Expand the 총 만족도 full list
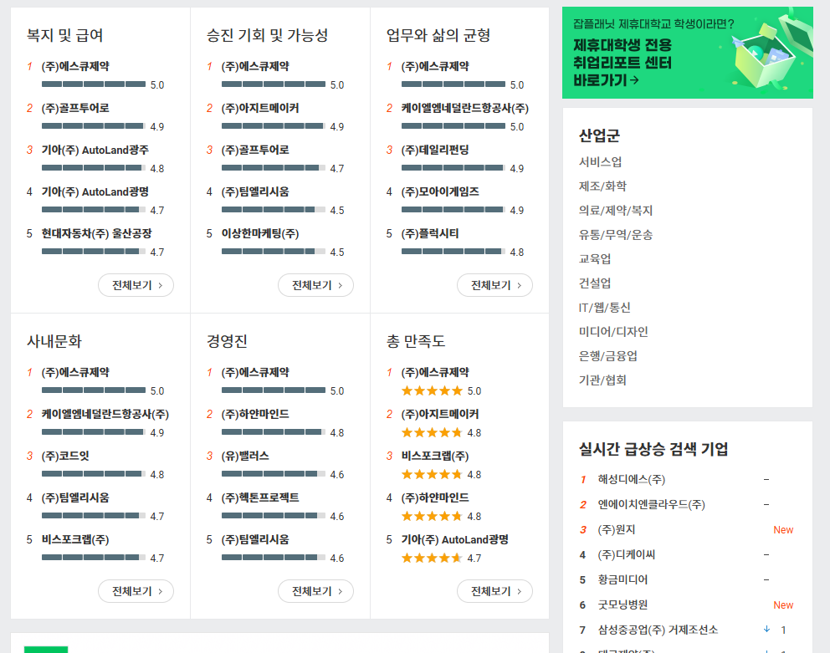 [x=494, y=591]
